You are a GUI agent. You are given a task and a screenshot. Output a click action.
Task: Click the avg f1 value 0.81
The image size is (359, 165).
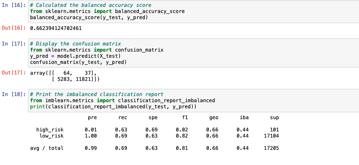pyautogui.click(x=182, y=148)
